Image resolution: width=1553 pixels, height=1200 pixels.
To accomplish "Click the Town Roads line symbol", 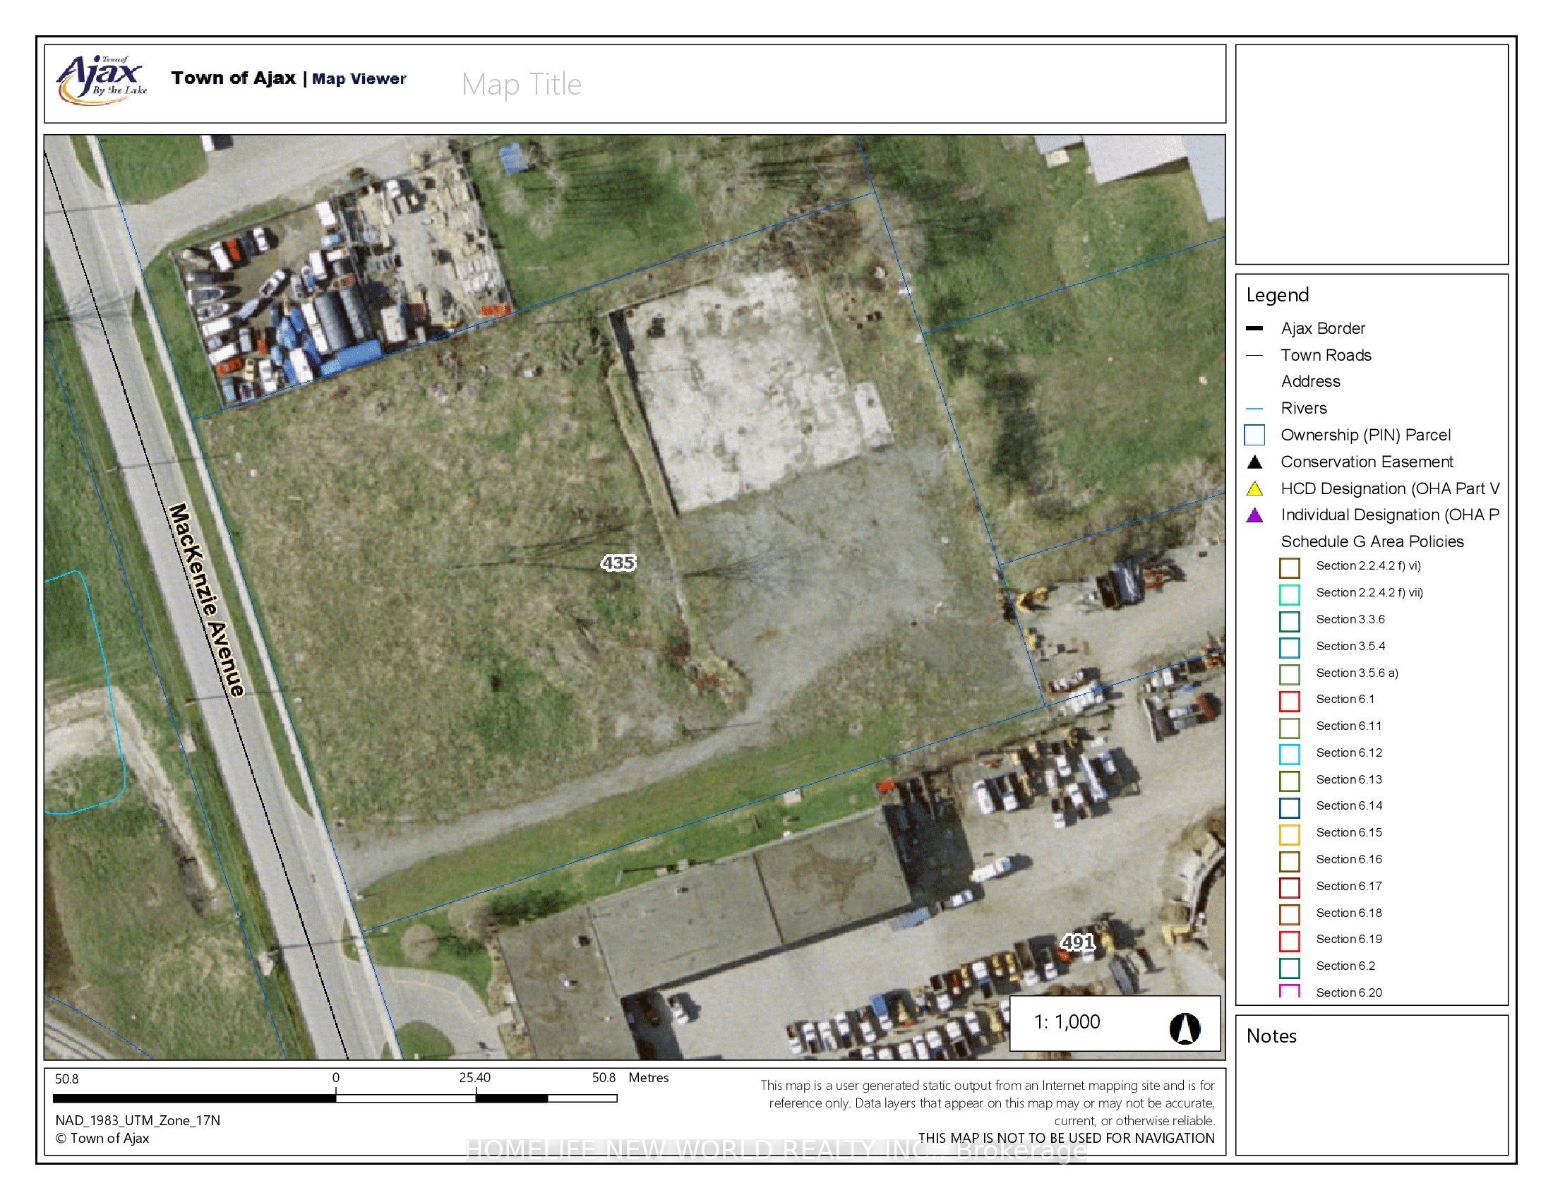I will point(1254,356).
